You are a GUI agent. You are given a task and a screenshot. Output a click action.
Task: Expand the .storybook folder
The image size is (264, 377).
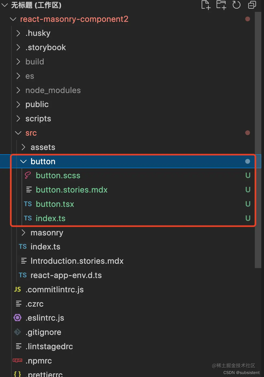[18, 47]
